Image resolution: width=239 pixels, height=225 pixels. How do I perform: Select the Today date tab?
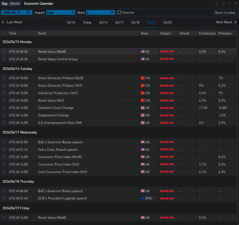[x=87, y=22]
